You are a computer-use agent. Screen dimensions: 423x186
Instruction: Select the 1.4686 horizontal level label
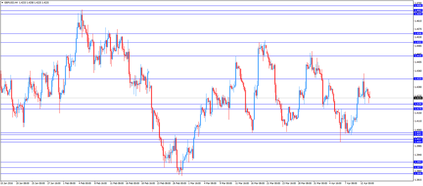click(418, 5)
